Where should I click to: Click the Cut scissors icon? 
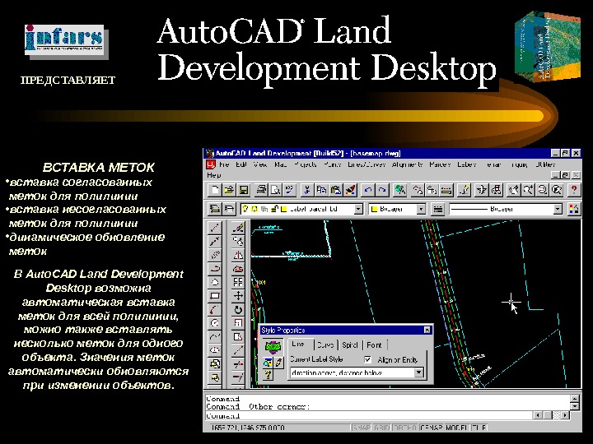pos(307,190)
